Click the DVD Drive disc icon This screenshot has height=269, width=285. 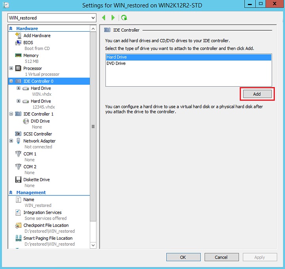pos(26,121)
